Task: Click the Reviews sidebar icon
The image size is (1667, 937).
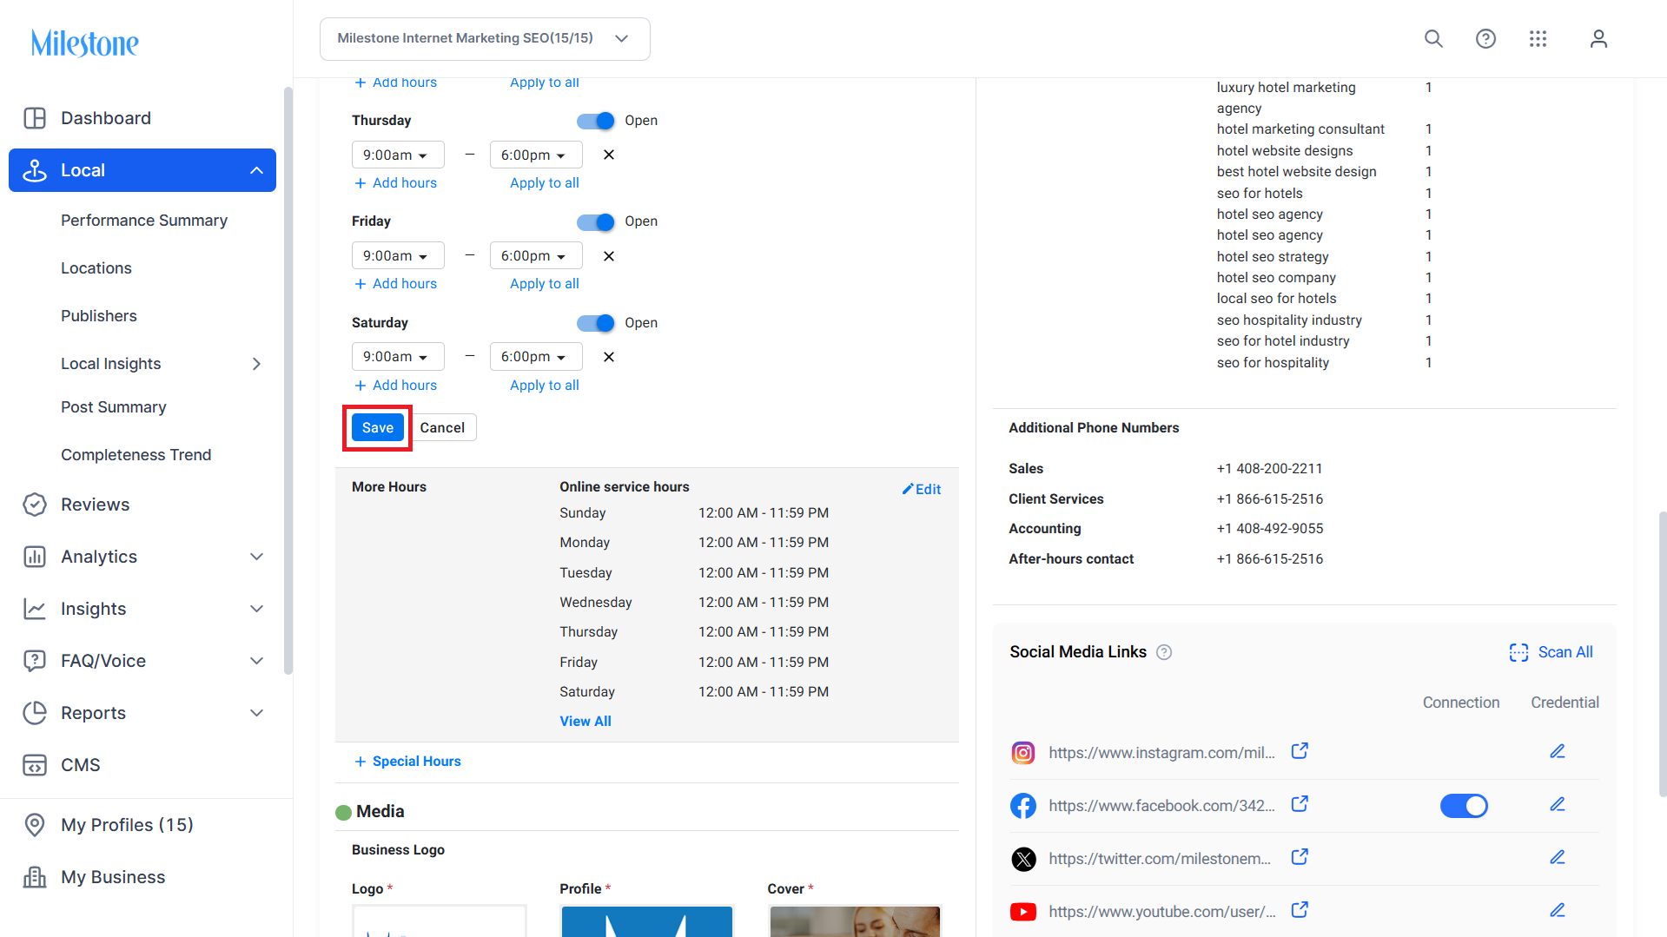Action: [35, 505]
